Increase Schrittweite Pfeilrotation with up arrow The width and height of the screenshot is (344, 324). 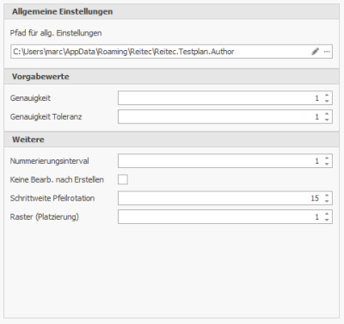[x=327, y=195]
